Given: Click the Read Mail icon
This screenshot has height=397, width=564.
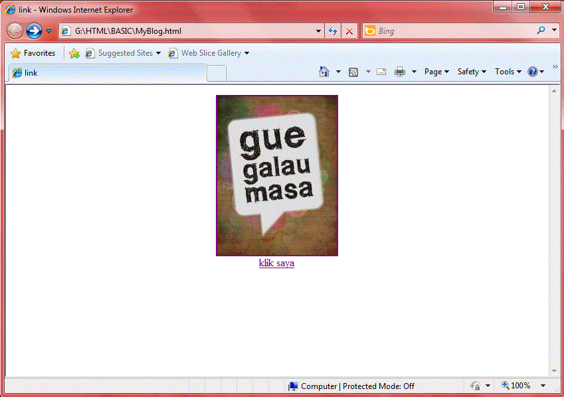Looking at the screenshot, I should point(381,72).
